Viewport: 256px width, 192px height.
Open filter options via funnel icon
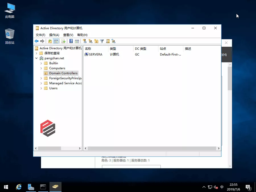click(102, 41)
